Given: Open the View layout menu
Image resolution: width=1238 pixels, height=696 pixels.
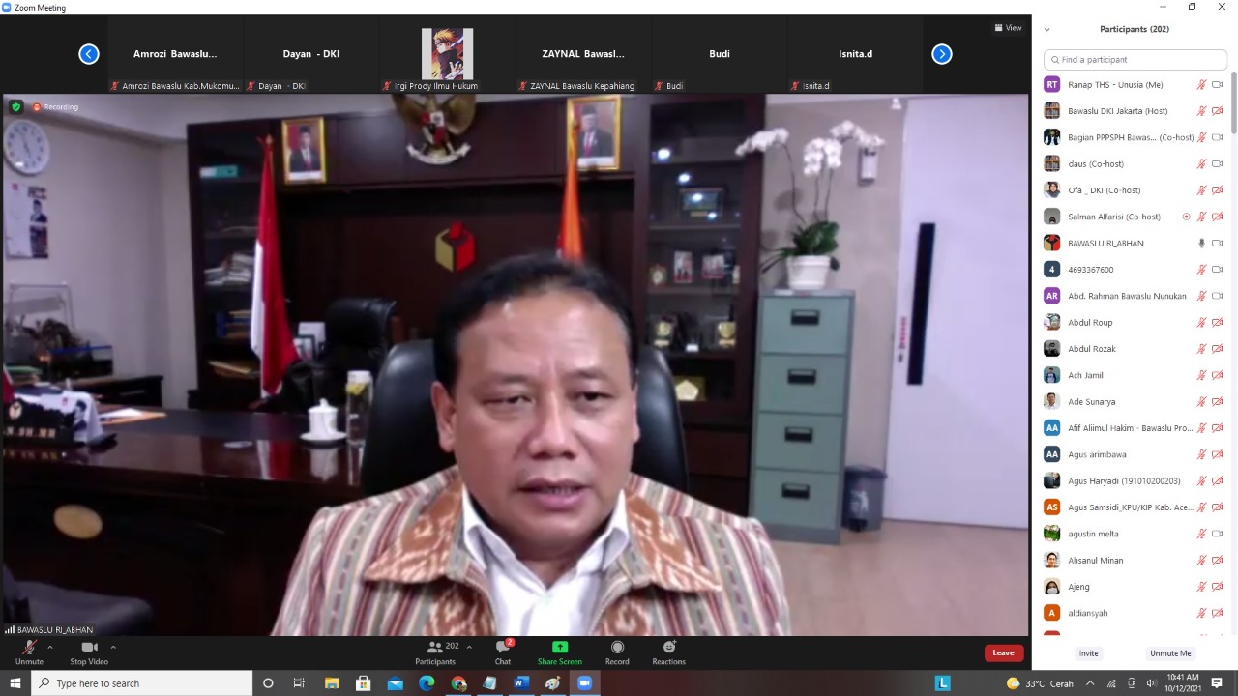Looking at the screenshot, I should pyautogui.click(x=1008, y=28).
